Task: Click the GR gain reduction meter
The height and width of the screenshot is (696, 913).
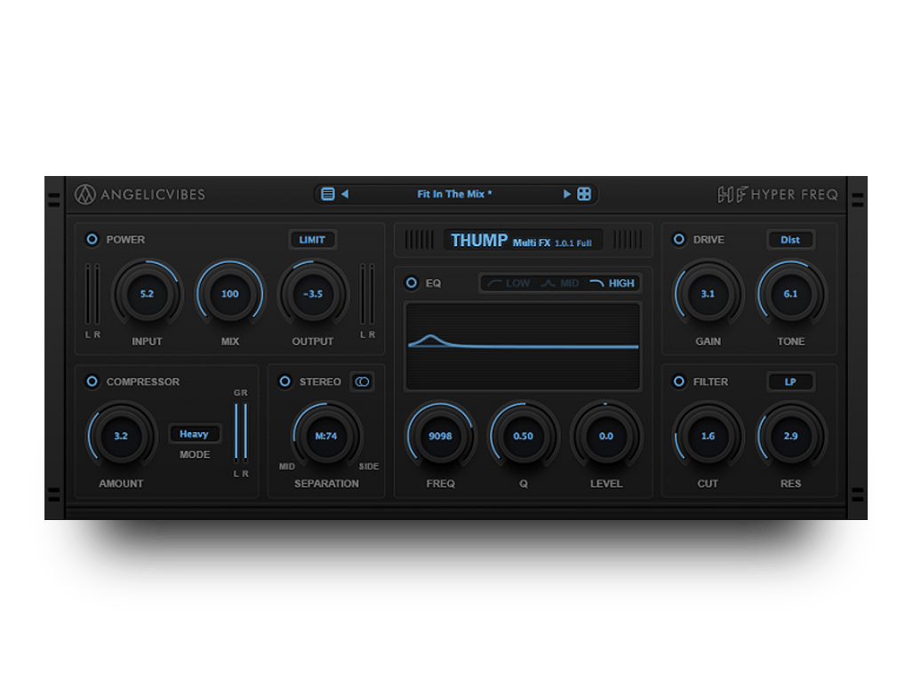Action: (241, 432)
